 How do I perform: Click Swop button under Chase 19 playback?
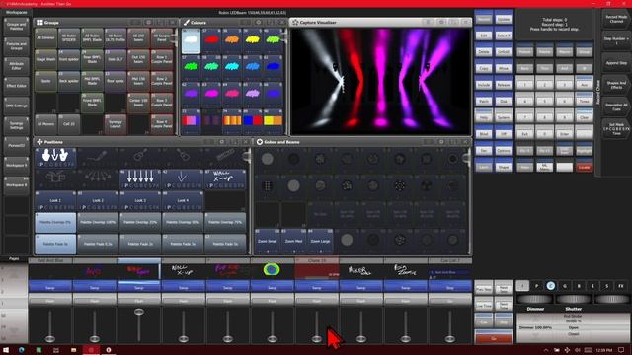316,288
